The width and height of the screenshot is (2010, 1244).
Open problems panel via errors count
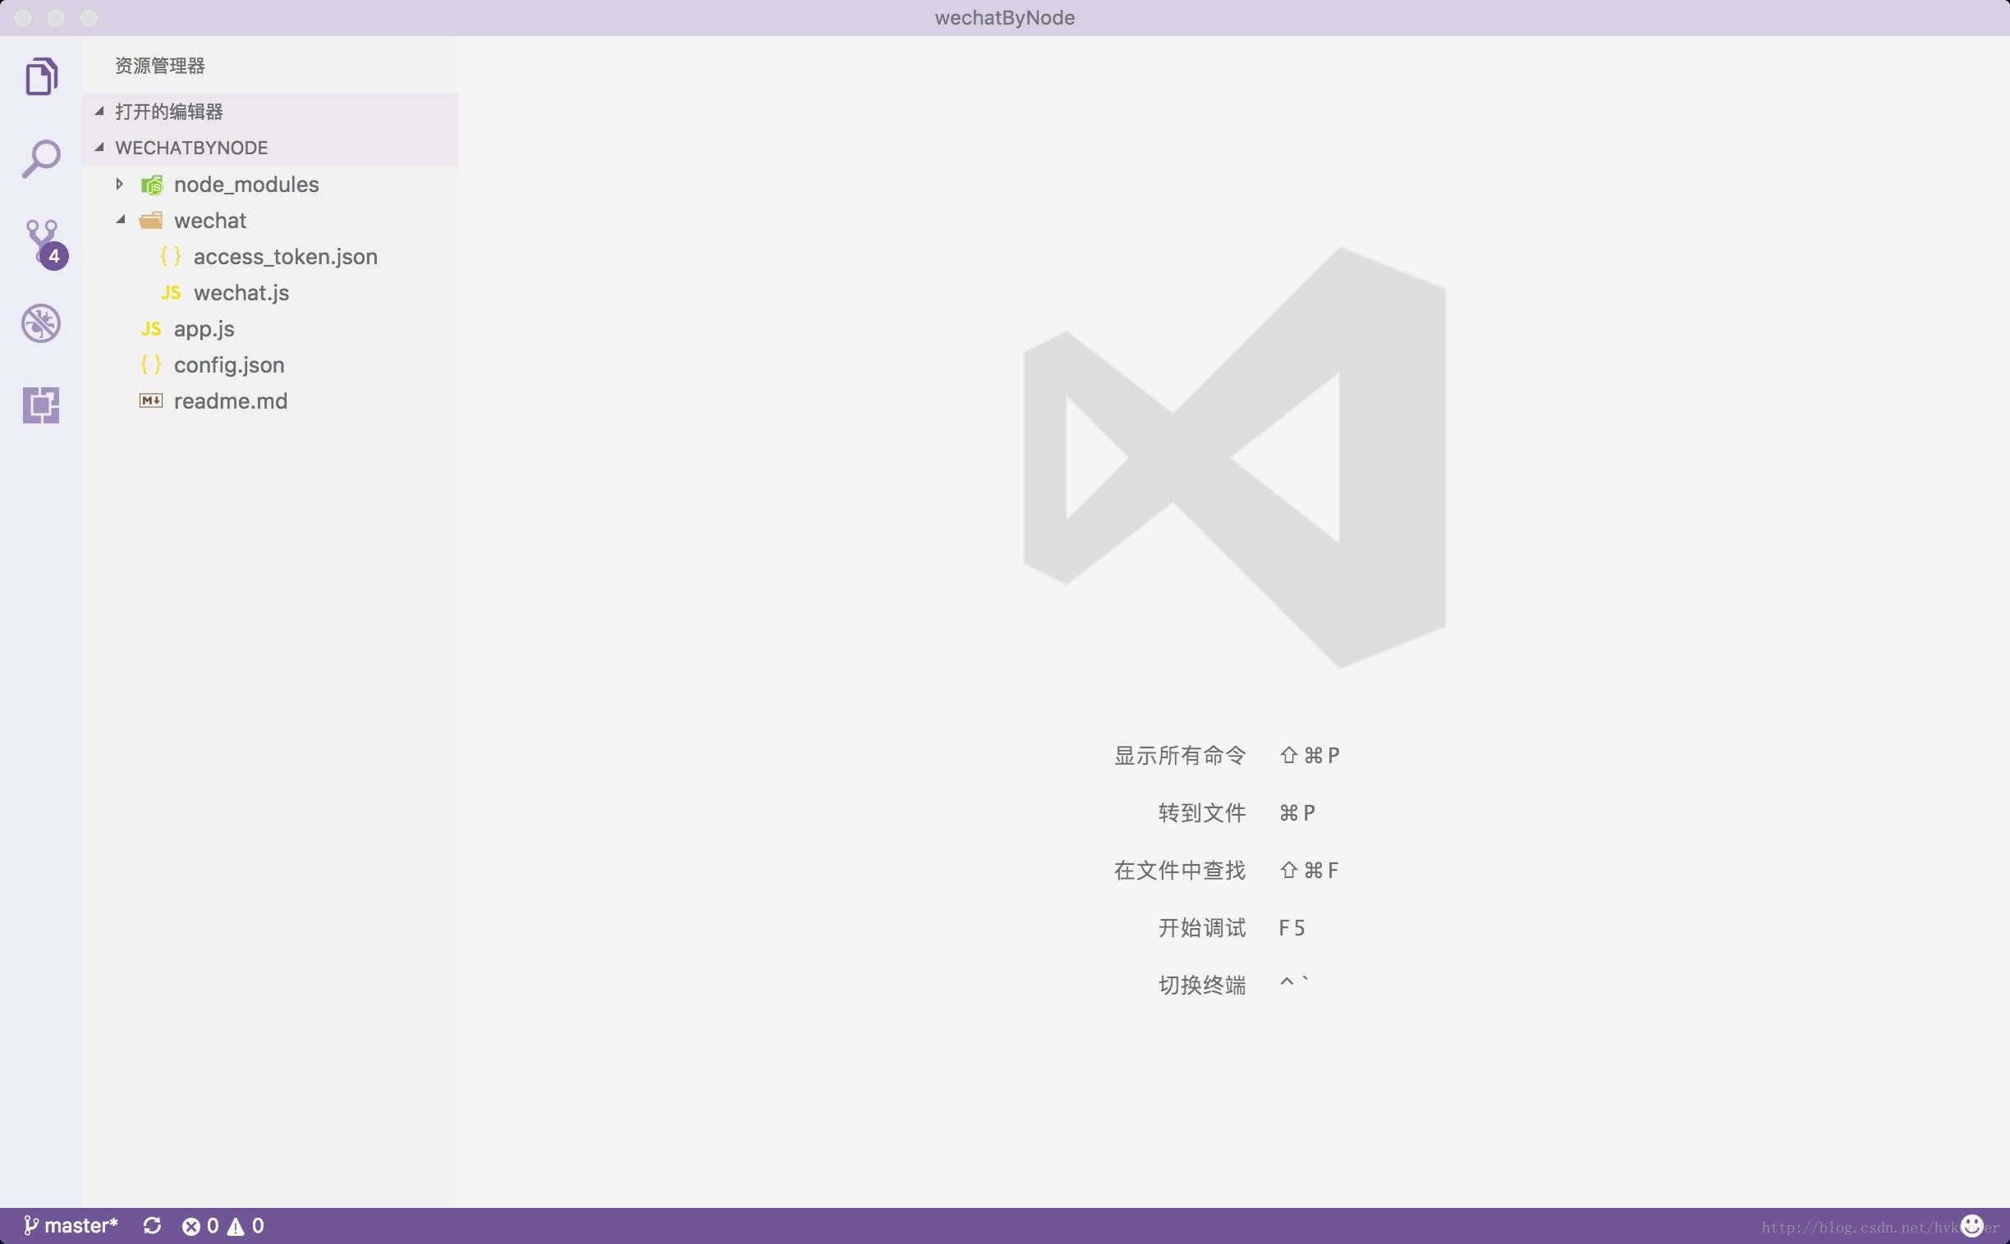tap(200, 1226)
